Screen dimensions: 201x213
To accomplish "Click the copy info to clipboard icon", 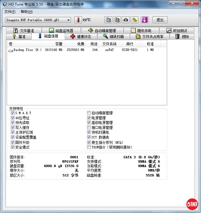I will [x=108, y=20].
